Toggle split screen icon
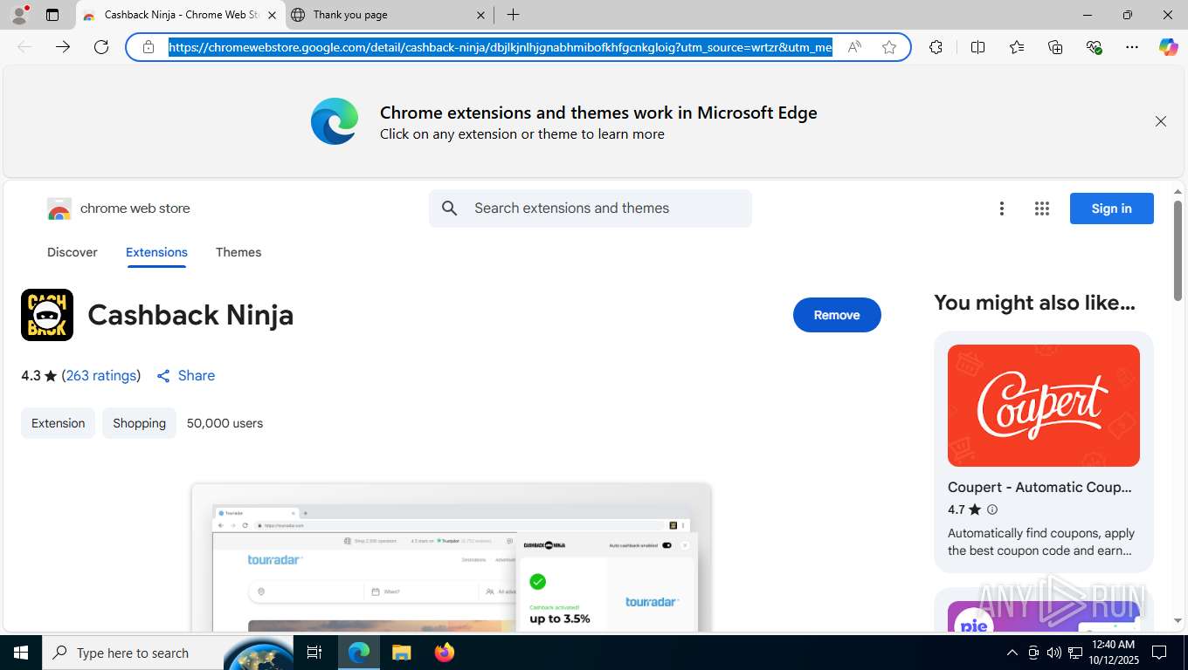1188x670 pixels. click(x=977, y=47)
